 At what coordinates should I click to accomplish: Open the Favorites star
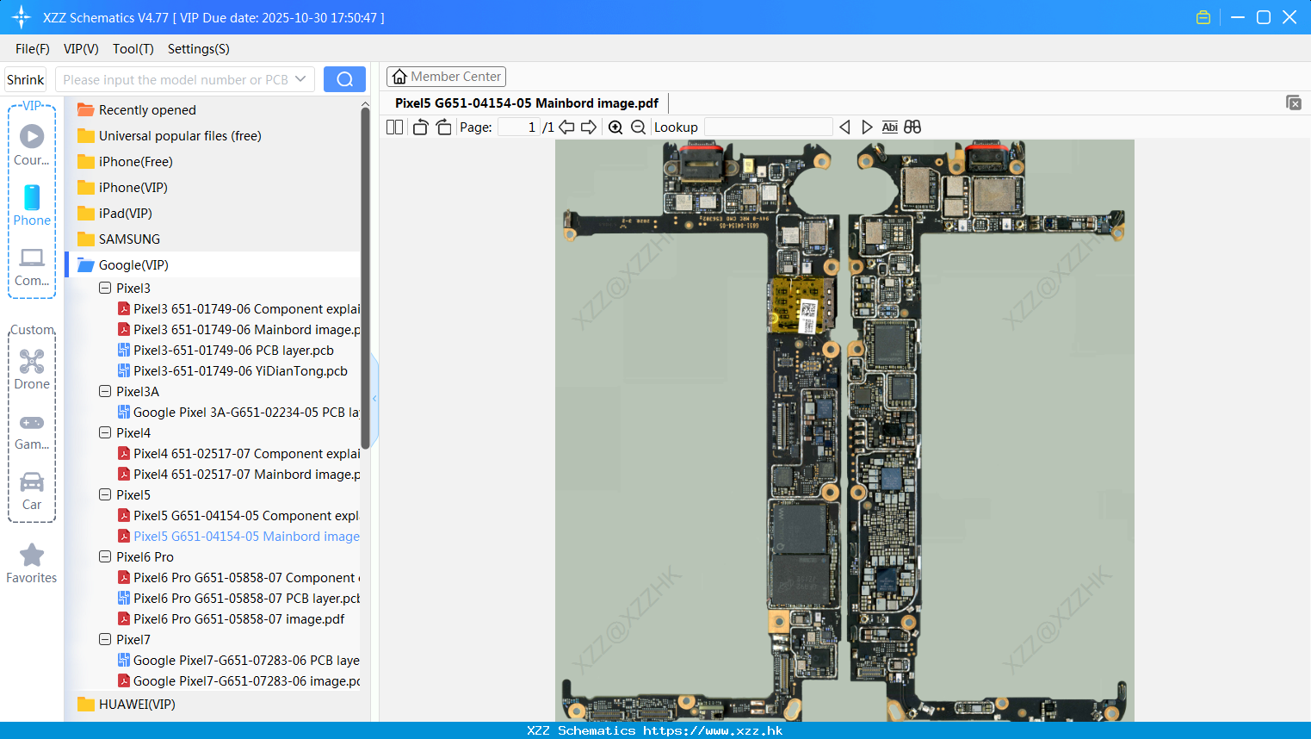pyautogui.click(x=32, y=563)
